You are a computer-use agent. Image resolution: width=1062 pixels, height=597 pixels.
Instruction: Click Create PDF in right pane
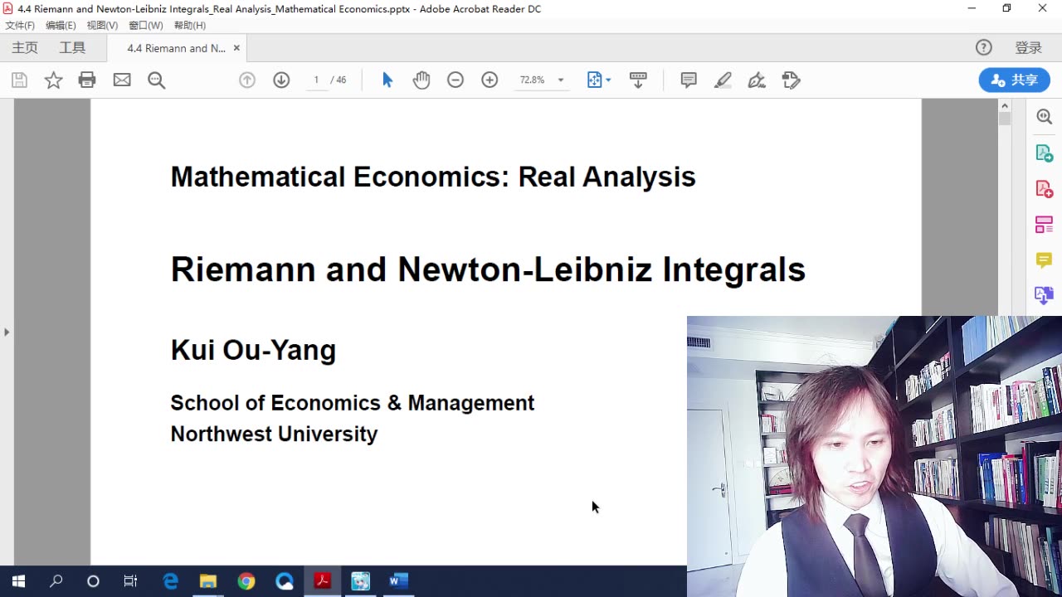(1045, 189)
